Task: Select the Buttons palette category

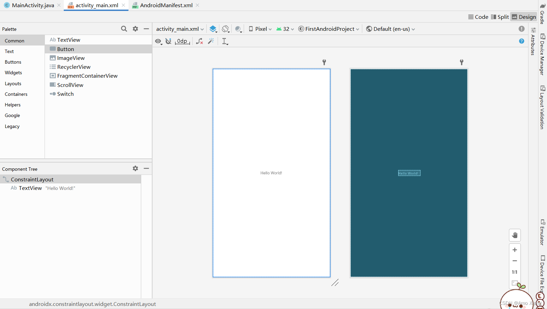Action: [x=22, y=62]
